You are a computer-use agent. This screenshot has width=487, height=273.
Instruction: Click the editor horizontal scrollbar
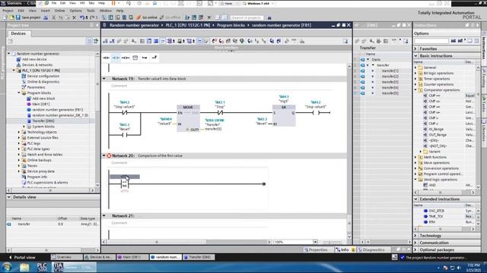186,242
